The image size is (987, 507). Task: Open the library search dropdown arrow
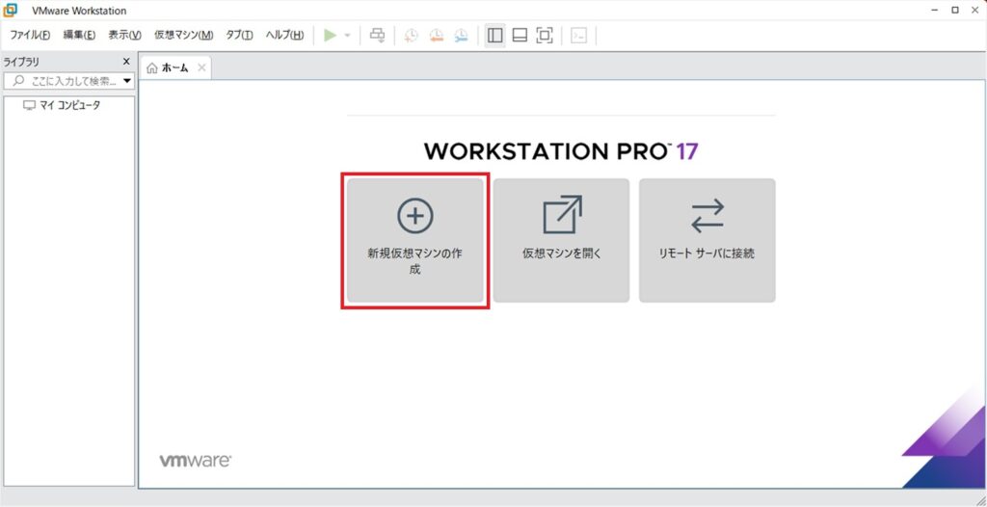[x=128, y=81]
